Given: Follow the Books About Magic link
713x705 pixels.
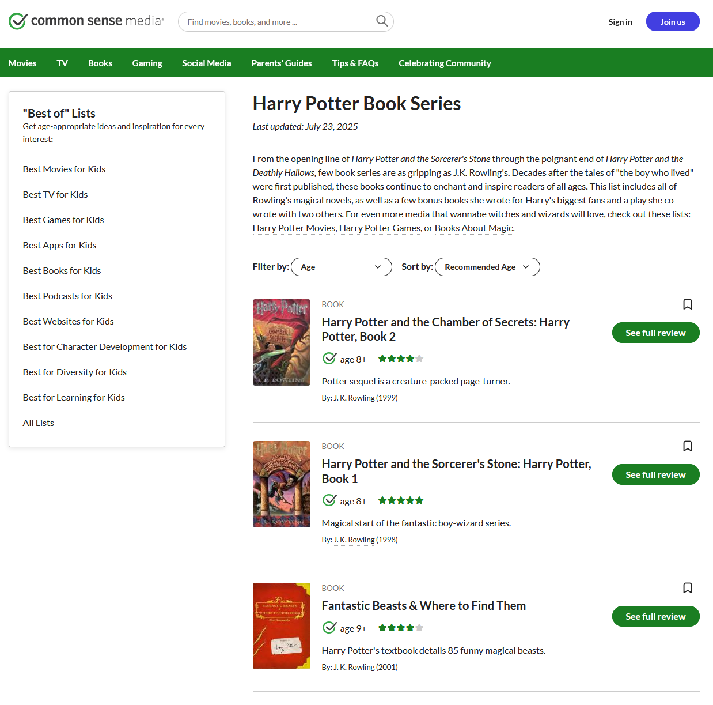Looking at the screenshot, I should coord(473,228).
